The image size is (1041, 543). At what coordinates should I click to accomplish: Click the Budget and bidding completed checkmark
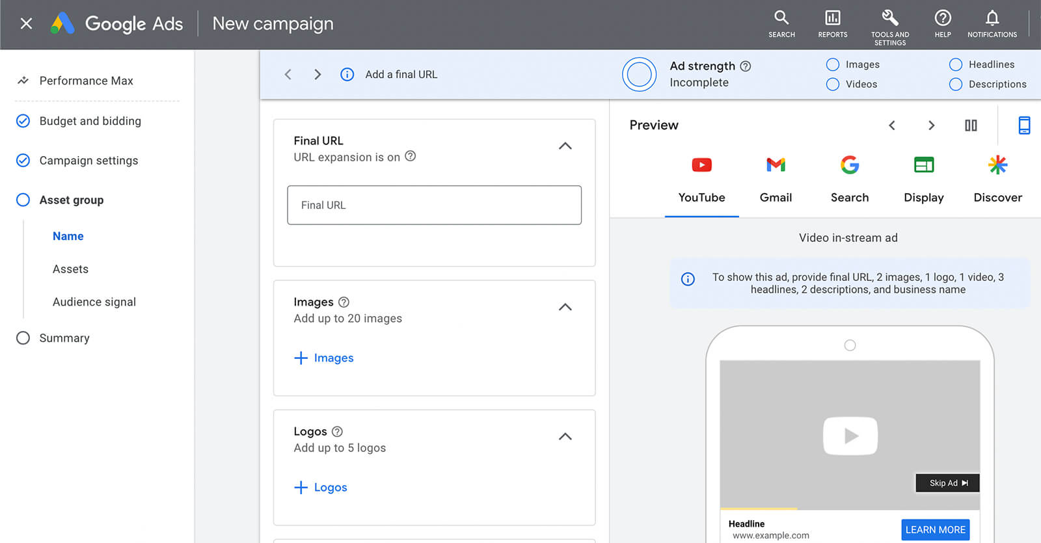(x=23, y=121)
